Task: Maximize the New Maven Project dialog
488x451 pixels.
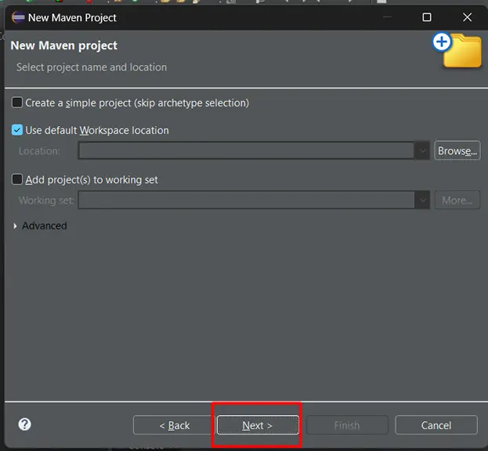Action: point(427,17)
